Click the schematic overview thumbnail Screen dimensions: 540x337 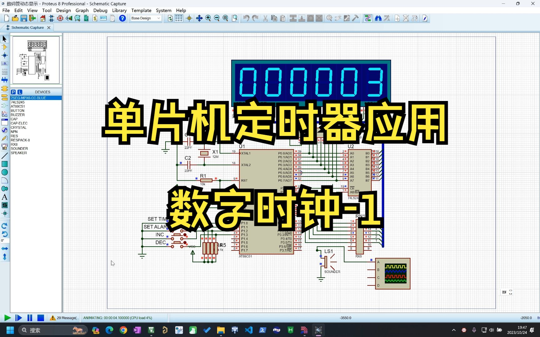[x=36, y=60]
